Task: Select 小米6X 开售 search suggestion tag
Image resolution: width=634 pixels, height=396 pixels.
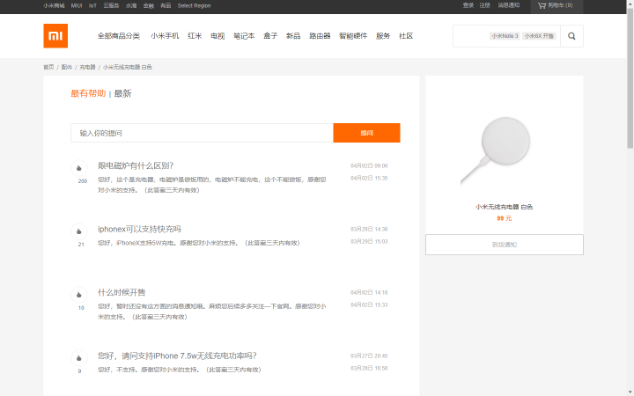Action: (539, 36)
